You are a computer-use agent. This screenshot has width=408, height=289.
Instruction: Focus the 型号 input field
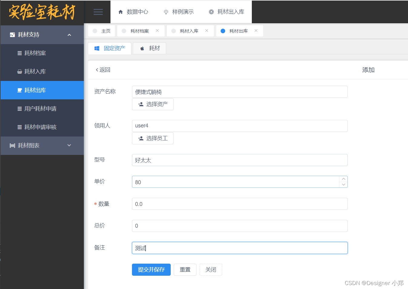coord(240,160)
